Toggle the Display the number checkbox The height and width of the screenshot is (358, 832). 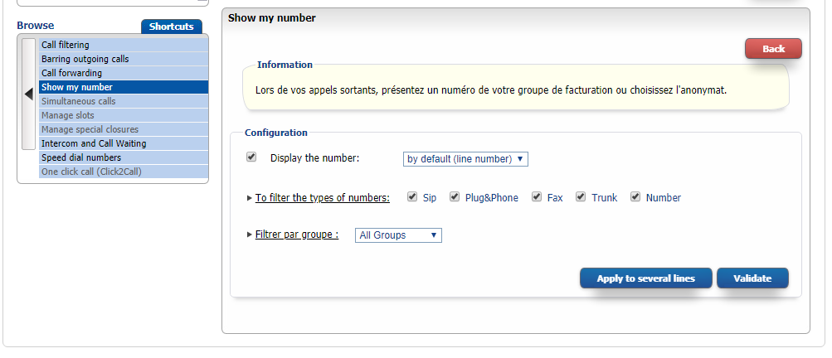(x=251, y=157)
